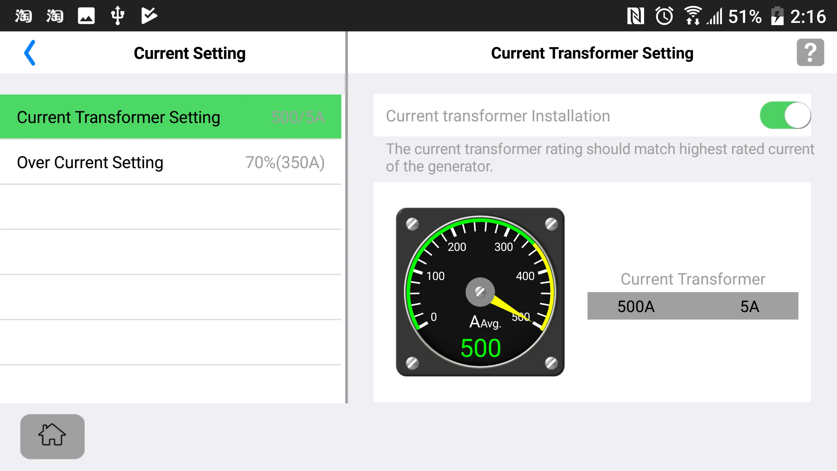Tap the back navigation arrow icon
This screenshot has height=471, width=837.
click(30, 52)
